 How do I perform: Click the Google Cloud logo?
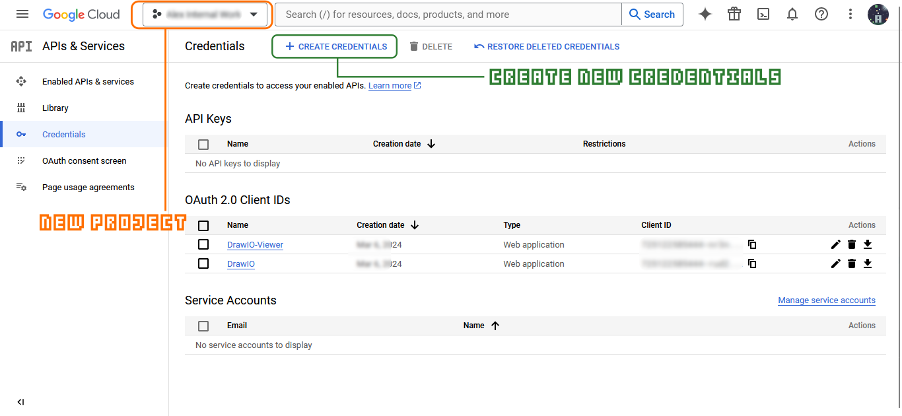point(81,14)
